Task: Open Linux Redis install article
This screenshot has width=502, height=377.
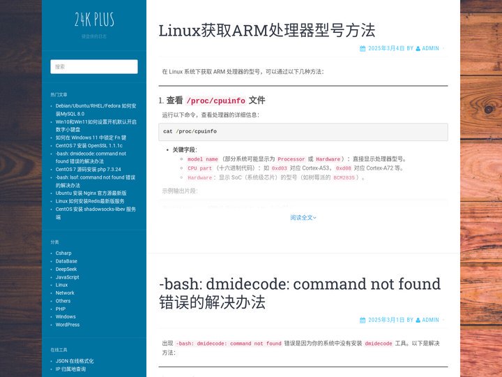Action: [90, 201]
